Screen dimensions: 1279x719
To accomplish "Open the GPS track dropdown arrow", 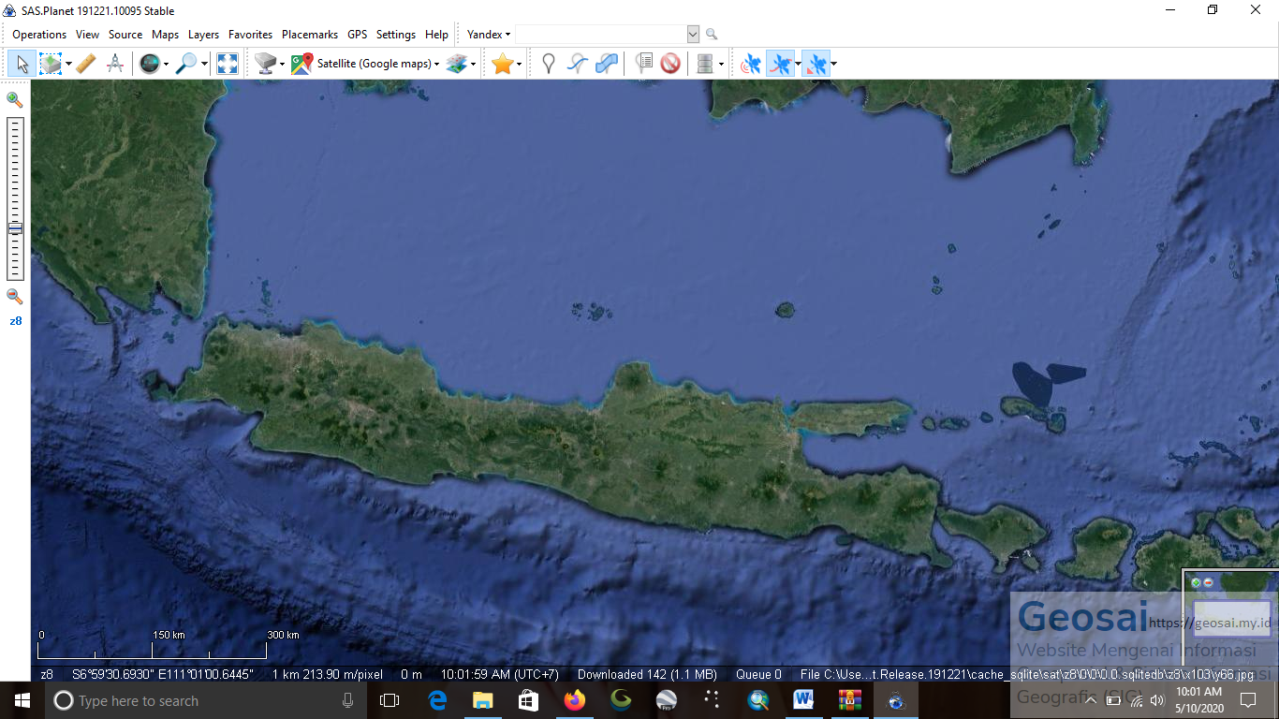I will [798, 65].
